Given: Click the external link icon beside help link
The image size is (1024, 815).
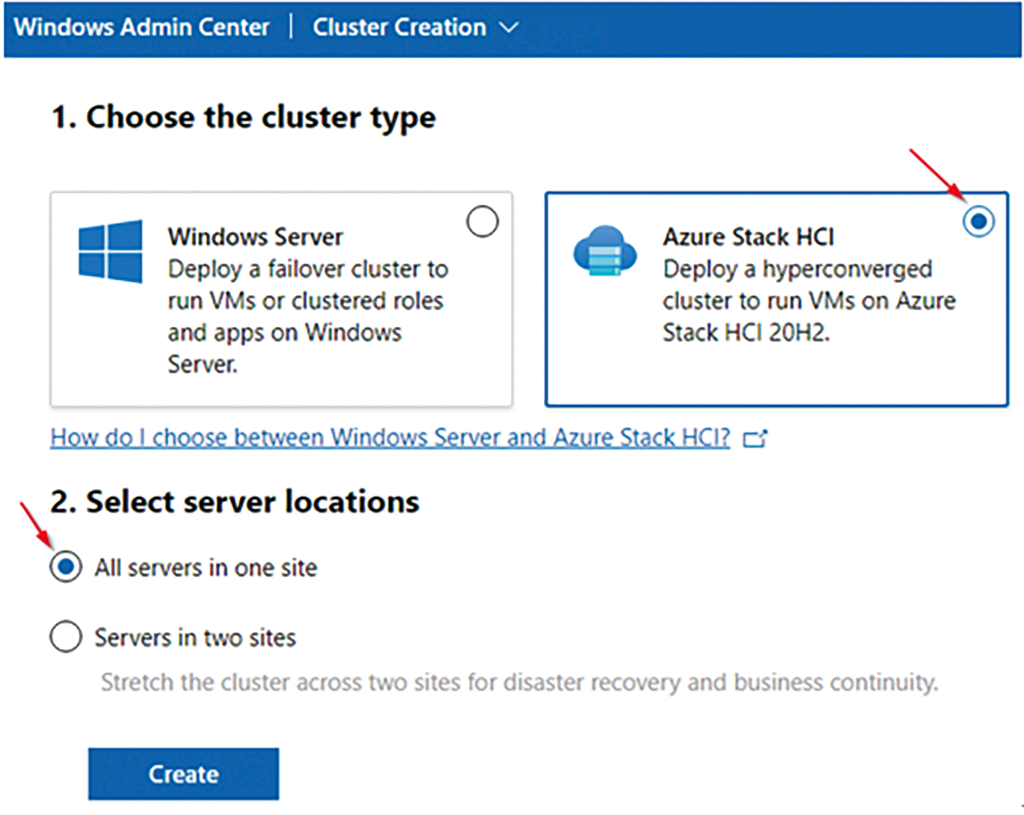Looking at the screenshot, I should [x=754, y=438].
